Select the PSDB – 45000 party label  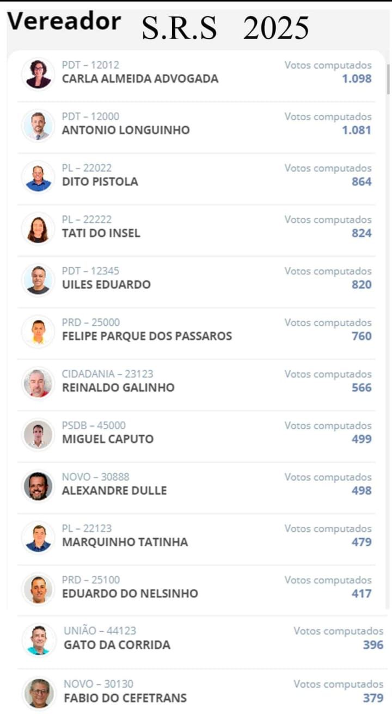(94, 426)
